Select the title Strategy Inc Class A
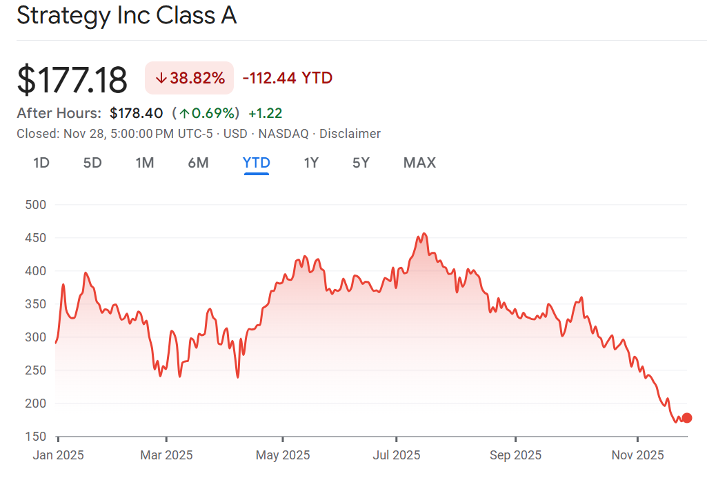The width and height of the screenshot is (707, 478). [127, 15]
